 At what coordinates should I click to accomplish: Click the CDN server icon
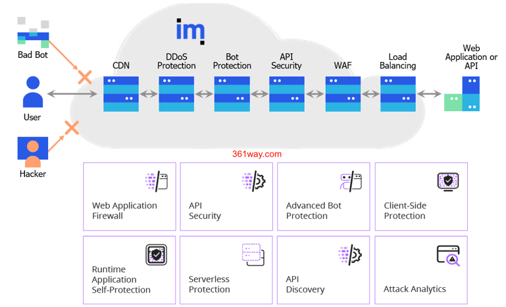point(121,93)
